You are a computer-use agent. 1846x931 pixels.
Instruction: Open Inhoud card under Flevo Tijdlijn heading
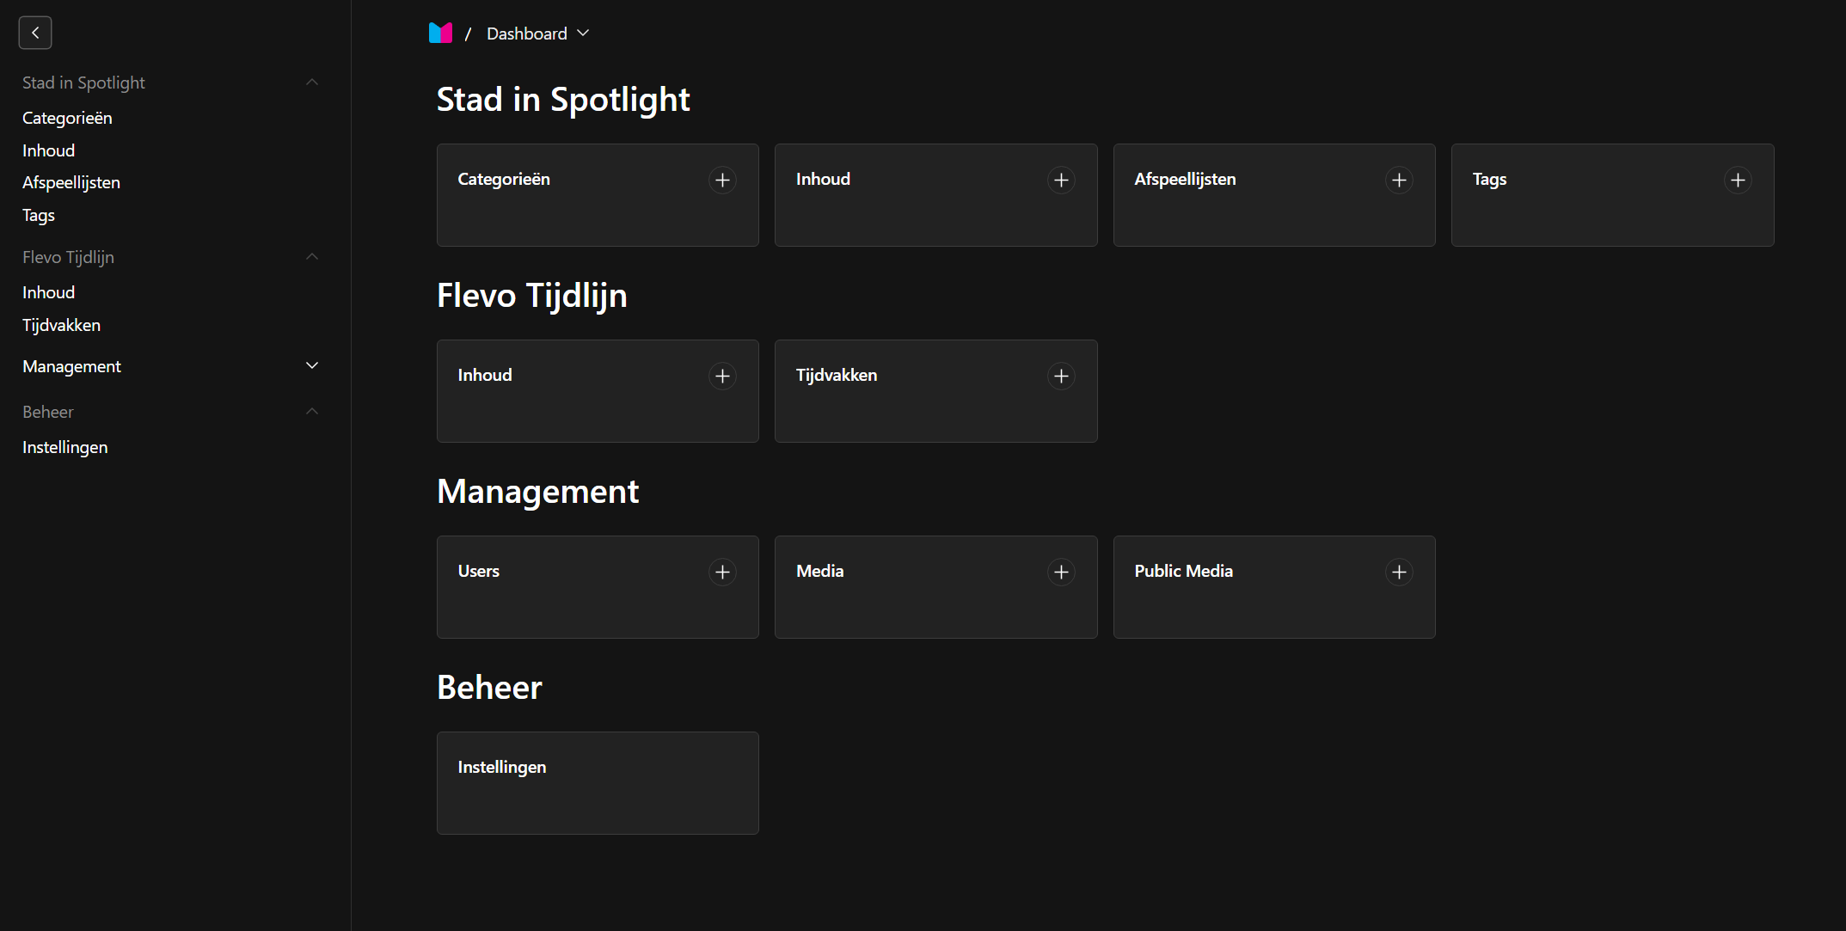(598, 391)
